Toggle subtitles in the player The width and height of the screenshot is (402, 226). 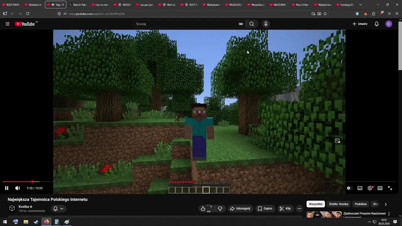coord(360,188)
